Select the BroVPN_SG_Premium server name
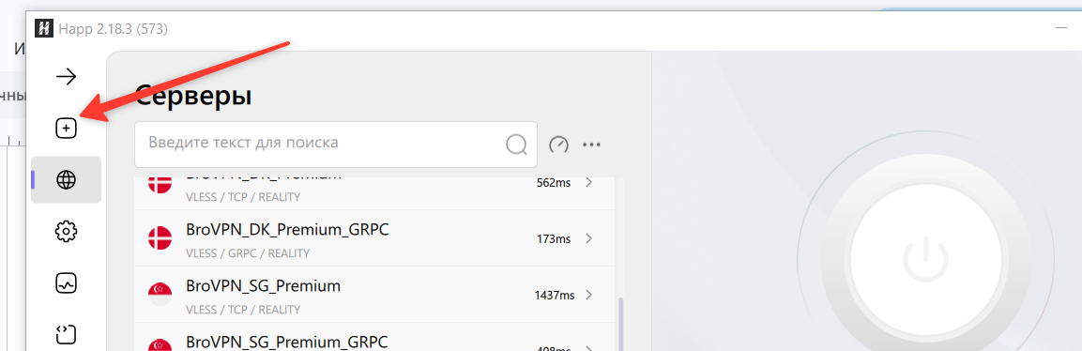 click(264, 285)
